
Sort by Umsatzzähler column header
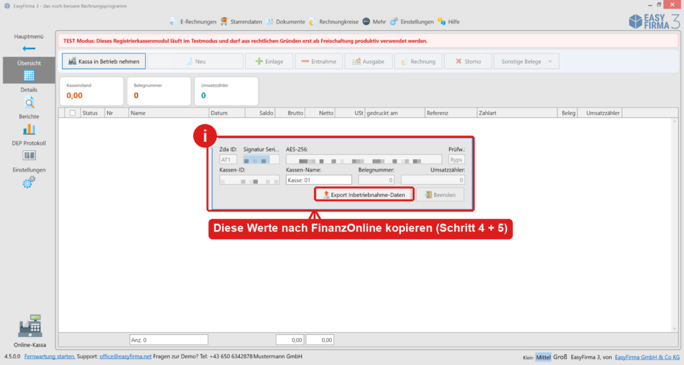point(601,113)
